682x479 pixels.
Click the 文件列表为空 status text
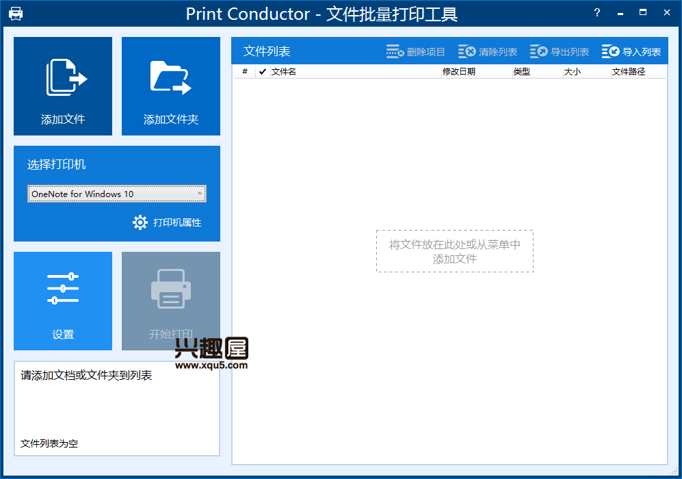click(x=49, y=443)
